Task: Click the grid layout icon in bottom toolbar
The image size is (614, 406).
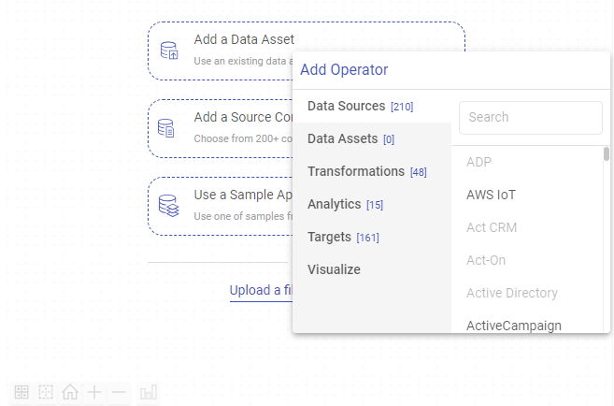Action: point(21,392)
